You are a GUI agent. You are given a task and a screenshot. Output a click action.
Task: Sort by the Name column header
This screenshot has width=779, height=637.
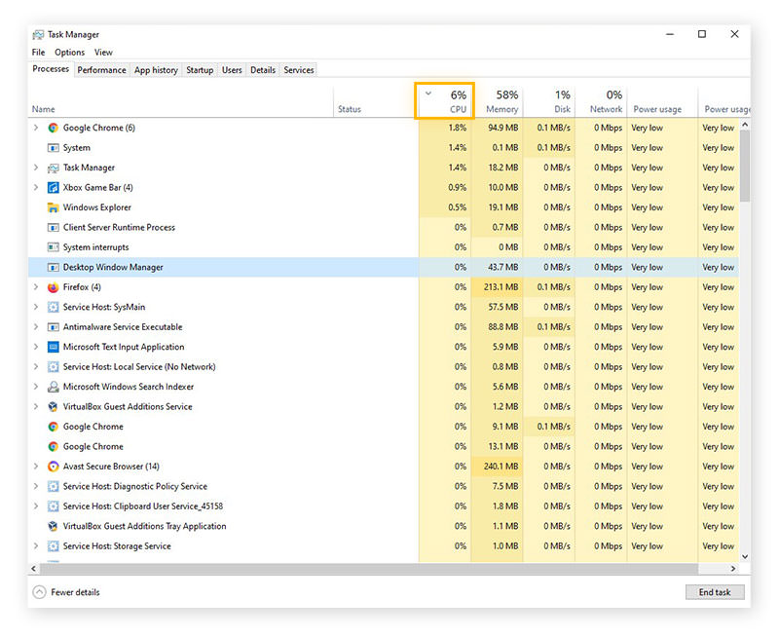181,101
